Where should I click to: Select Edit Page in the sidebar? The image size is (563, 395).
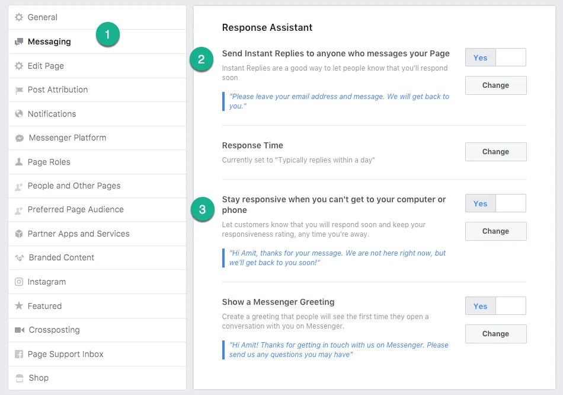[46, 66]
